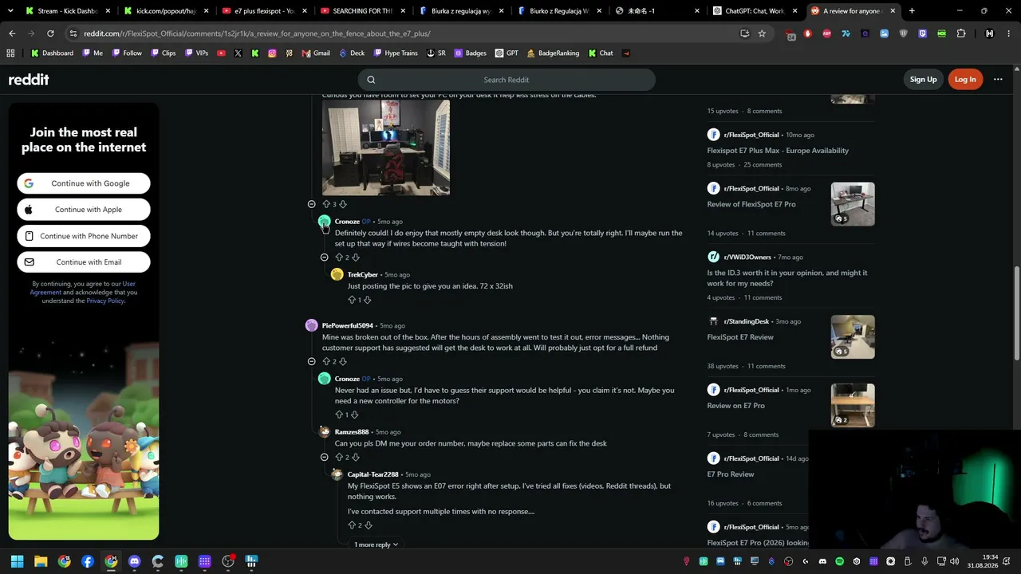Upvote the Capital-Tear2288 comment

pos(352,525)
